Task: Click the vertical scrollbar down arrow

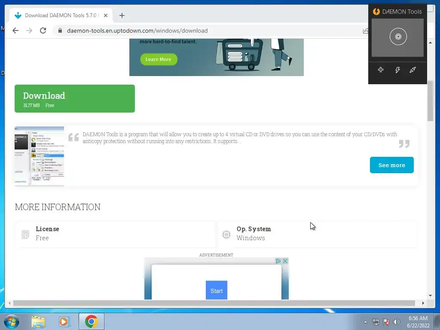Action: coord(430,296)
